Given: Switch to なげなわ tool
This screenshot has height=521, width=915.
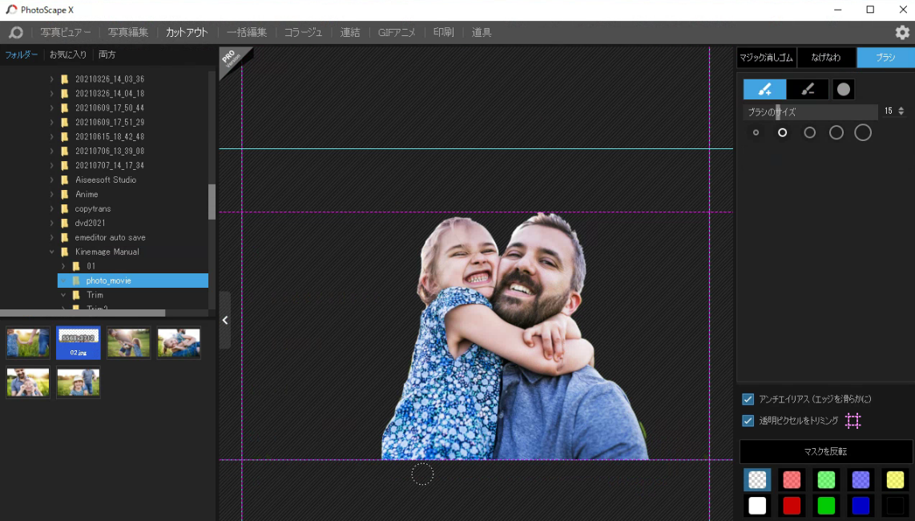Looking at the screenshot, I should 826,57.
